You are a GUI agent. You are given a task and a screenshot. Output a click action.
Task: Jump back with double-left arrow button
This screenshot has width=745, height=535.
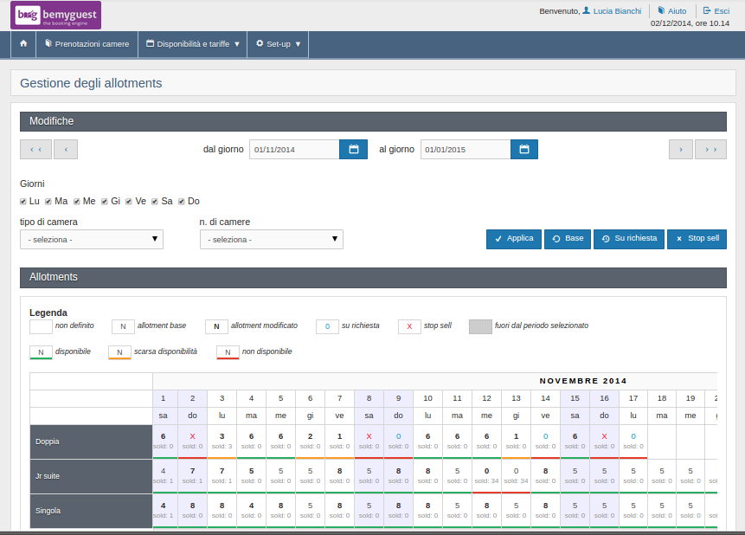click(x=35, y=150)
